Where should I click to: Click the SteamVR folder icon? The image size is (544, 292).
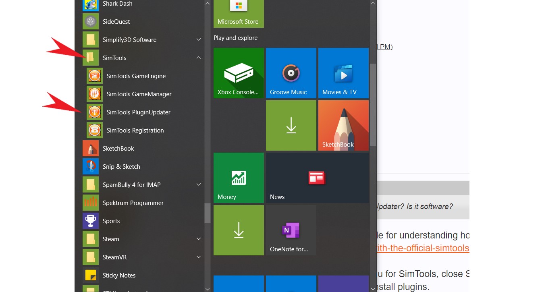[x=91, y=257]
